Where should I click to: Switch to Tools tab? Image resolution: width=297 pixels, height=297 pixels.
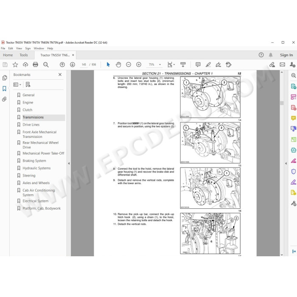[24, 55]
